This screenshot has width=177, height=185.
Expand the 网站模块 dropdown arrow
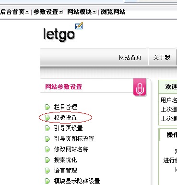point(94,12)
